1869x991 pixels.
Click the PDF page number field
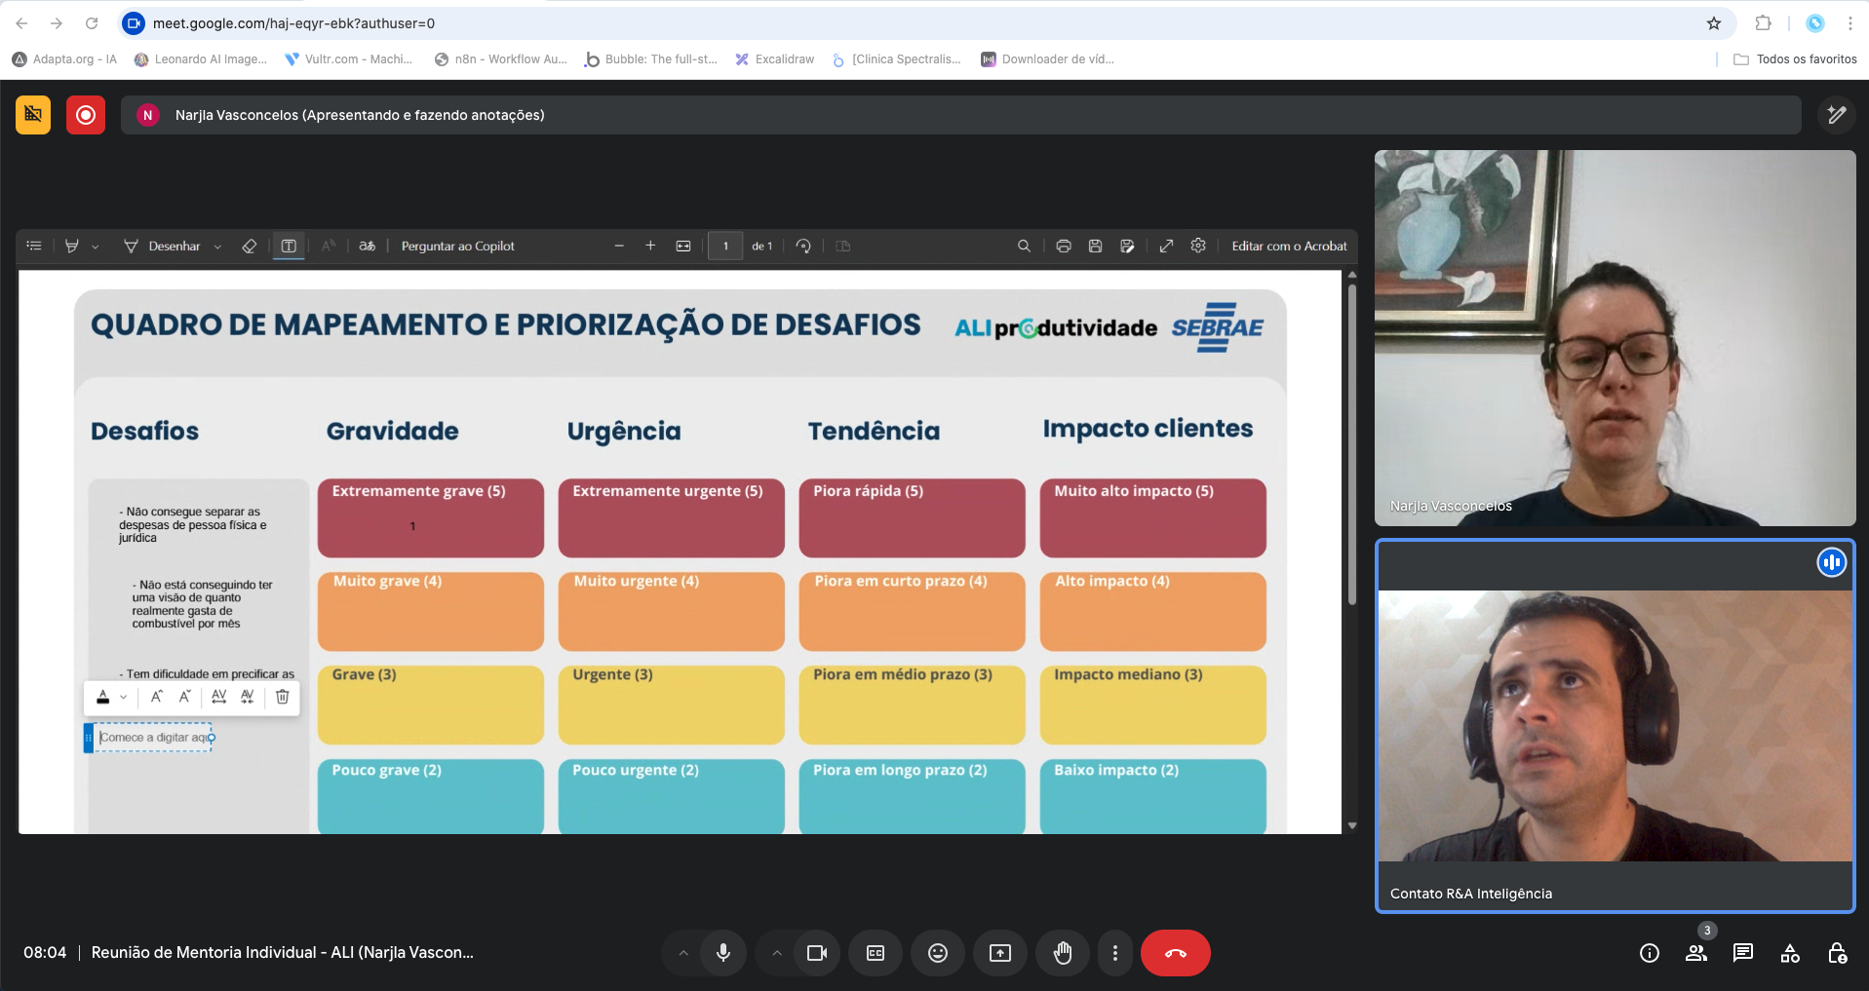(725, 247)
